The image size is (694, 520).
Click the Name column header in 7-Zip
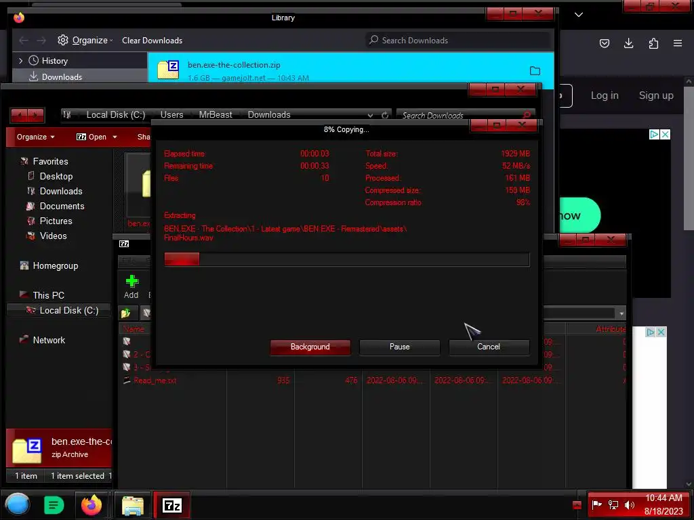coord(134,329)
